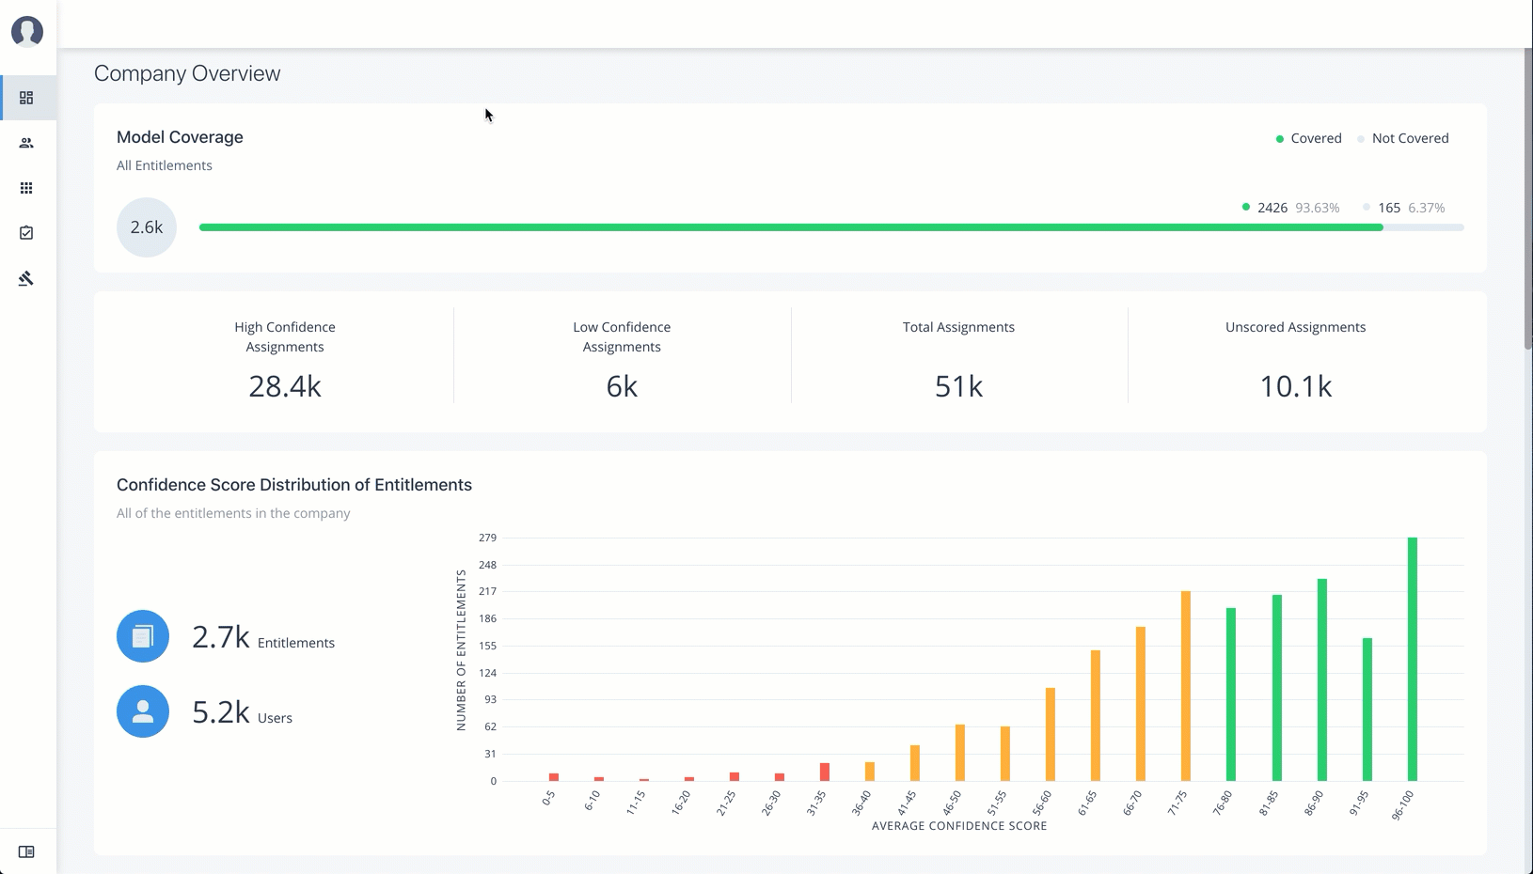Select the dashboard icon in sidebar
This screenshot has height=874, width=1533.
pos(26,98)
